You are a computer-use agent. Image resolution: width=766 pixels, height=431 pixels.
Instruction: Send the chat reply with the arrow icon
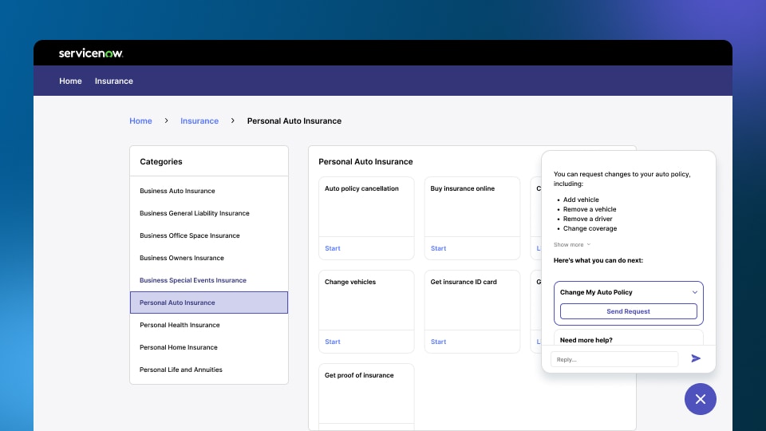tap(696, 358)
